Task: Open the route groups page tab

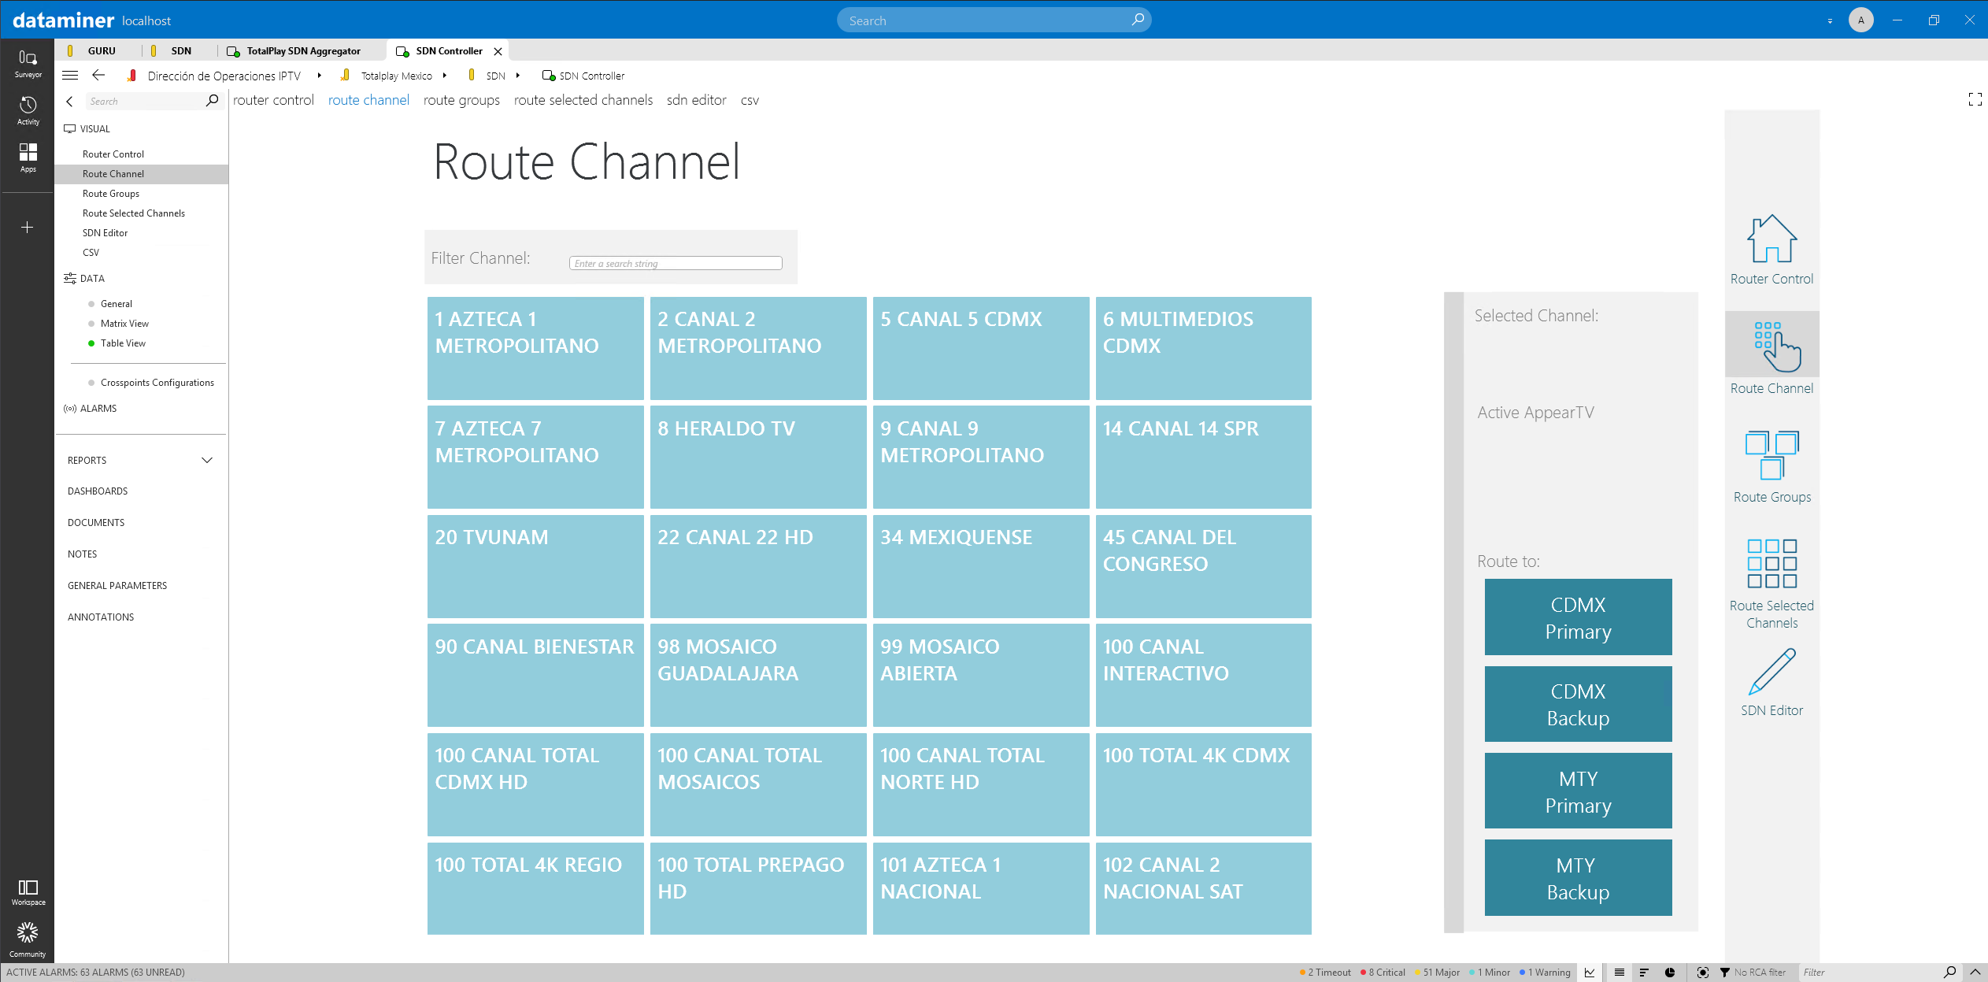Action: 461,100
